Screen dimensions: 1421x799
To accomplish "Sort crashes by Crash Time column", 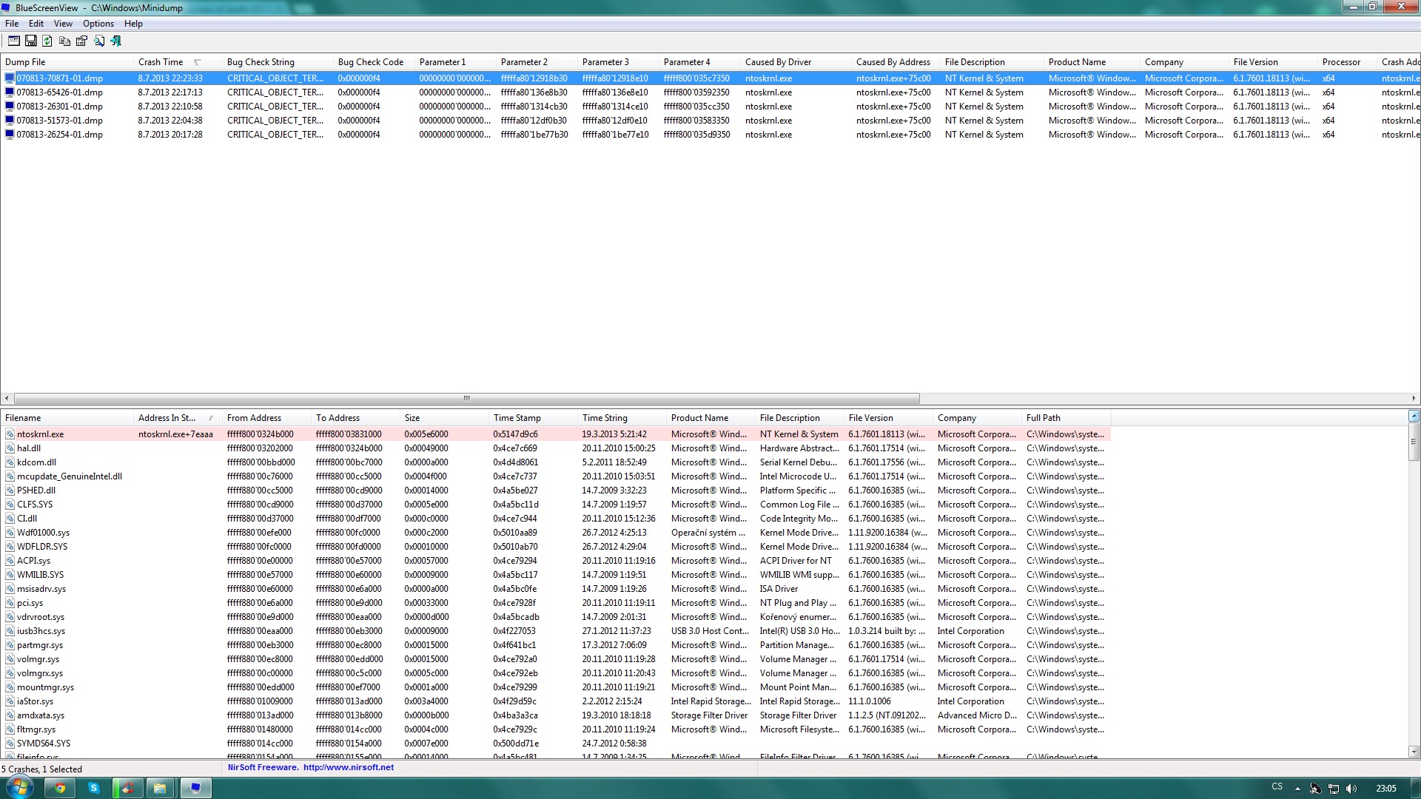I will (x=161, y=62).
